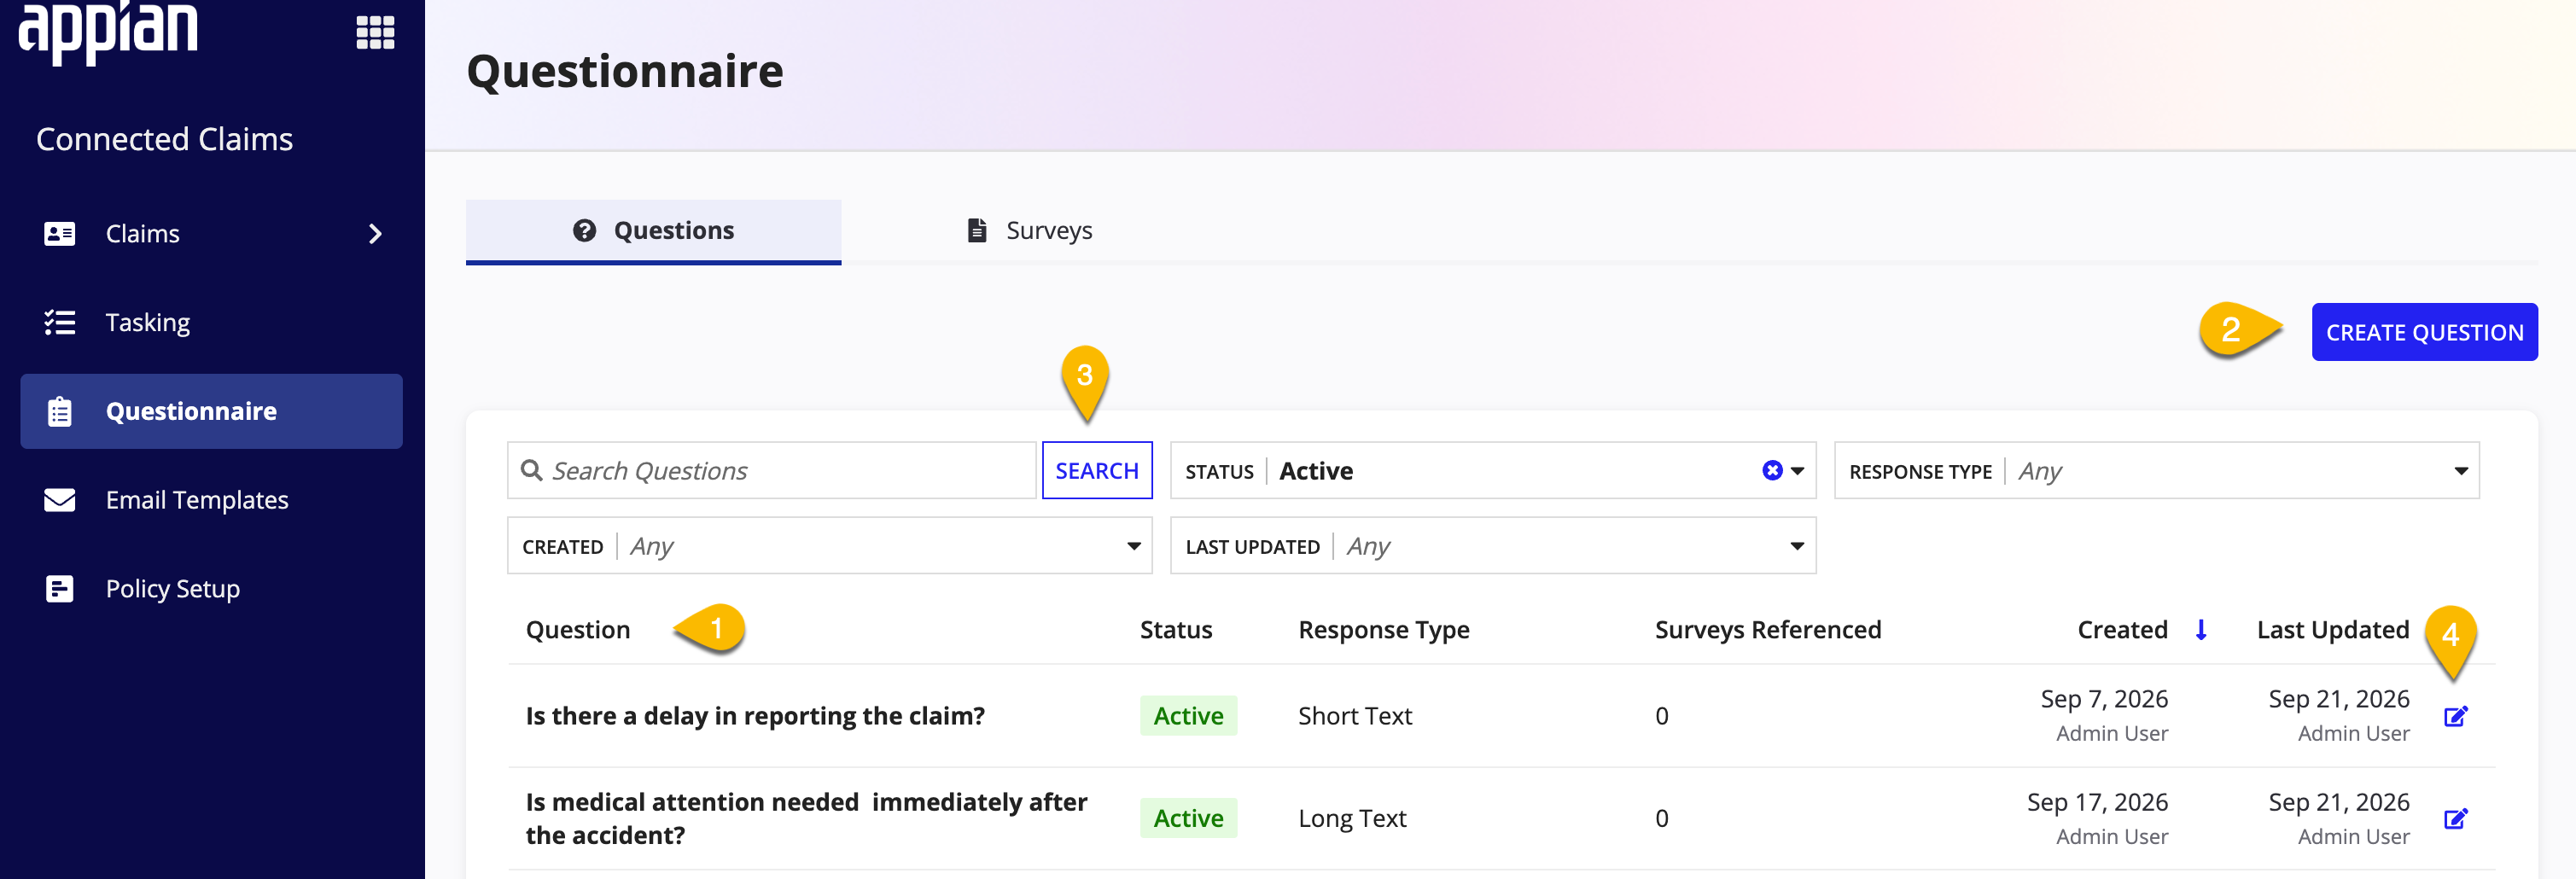The height and width of the screenshot is (879, 2576).
Task: Edit the delay in reporting question
Action: click(2456, 716)
